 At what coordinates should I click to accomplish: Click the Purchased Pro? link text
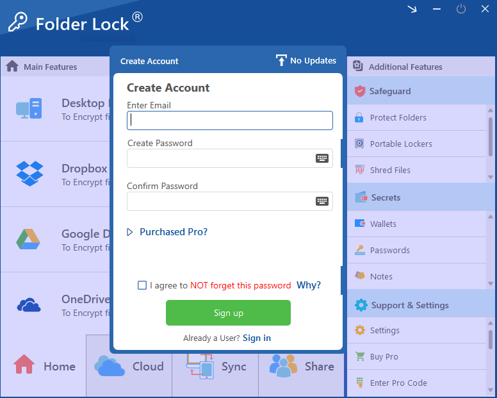click(174, 232)
